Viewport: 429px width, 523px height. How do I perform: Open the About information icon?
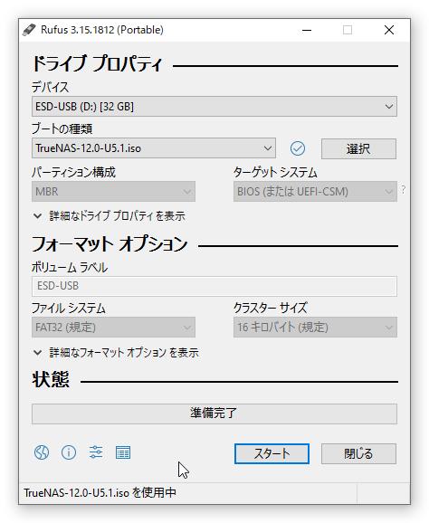(69, 452)
